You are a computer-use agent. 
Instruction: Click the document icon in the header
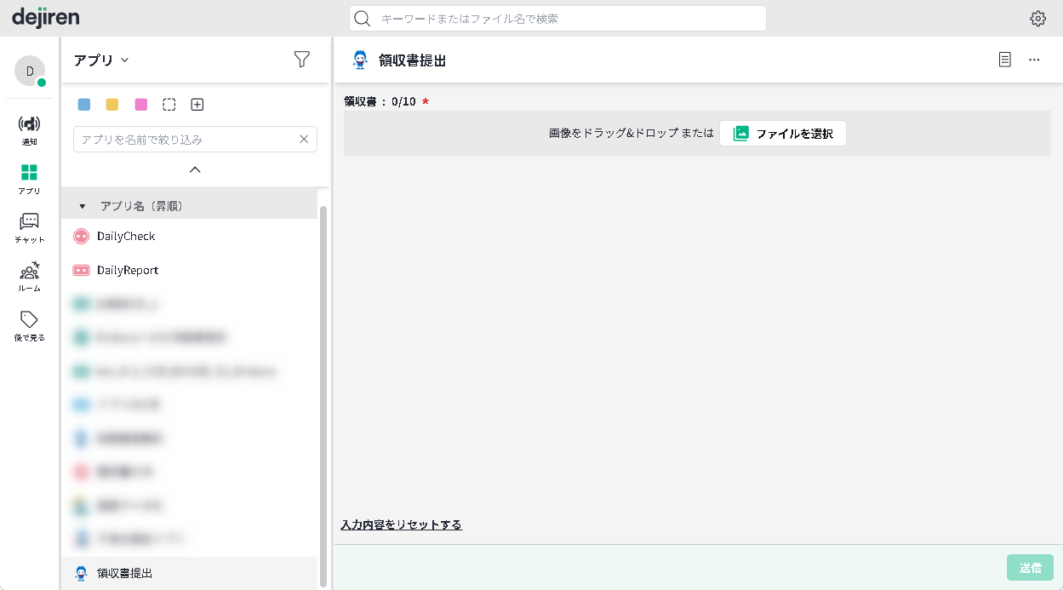pyautogui.click(x=1005, y=60)
